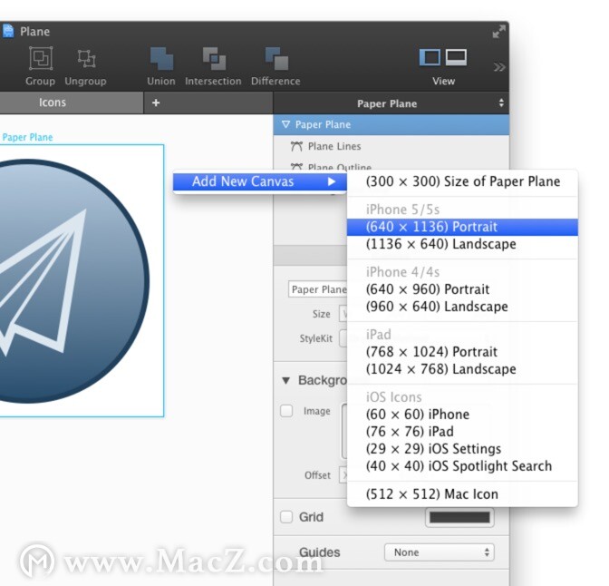Collapse the Paper Plane tree group
This screenshot has height=586, width=609.
coord(285,124)
